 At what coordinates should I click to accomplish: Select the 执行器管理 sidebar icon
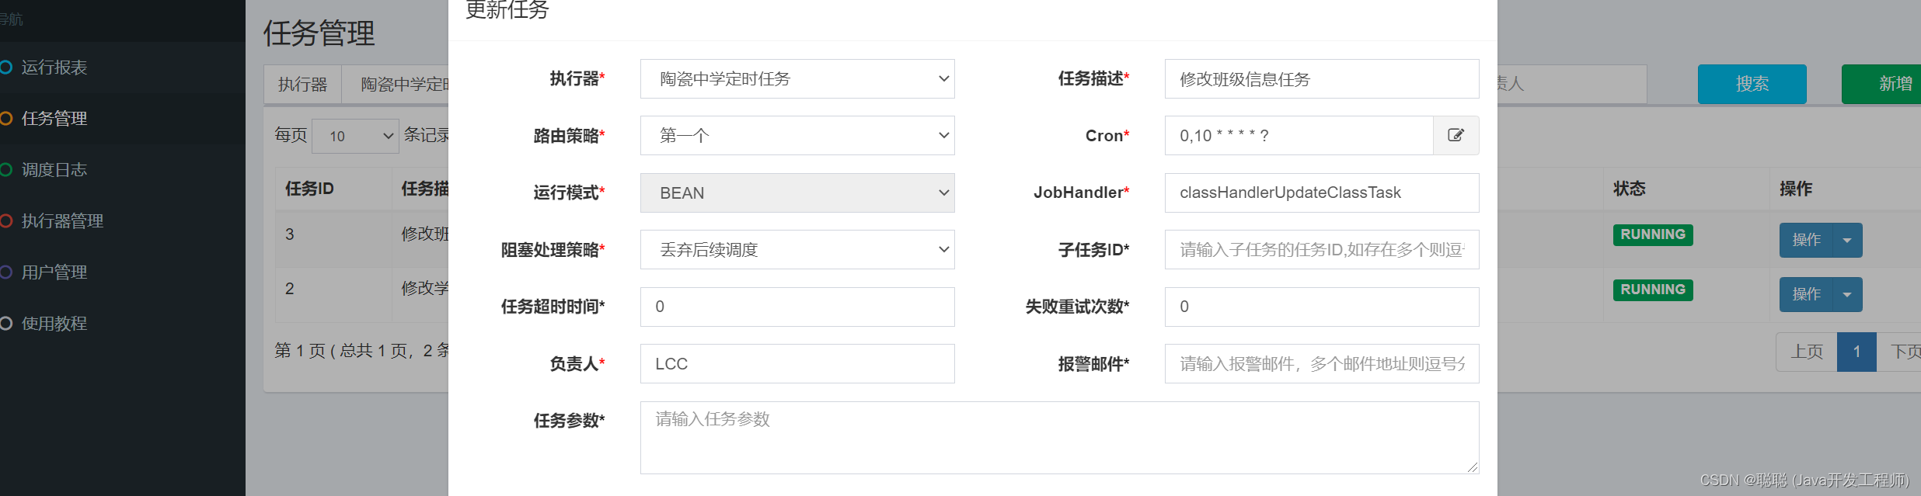pyautogui.click(x=8, y=220)
